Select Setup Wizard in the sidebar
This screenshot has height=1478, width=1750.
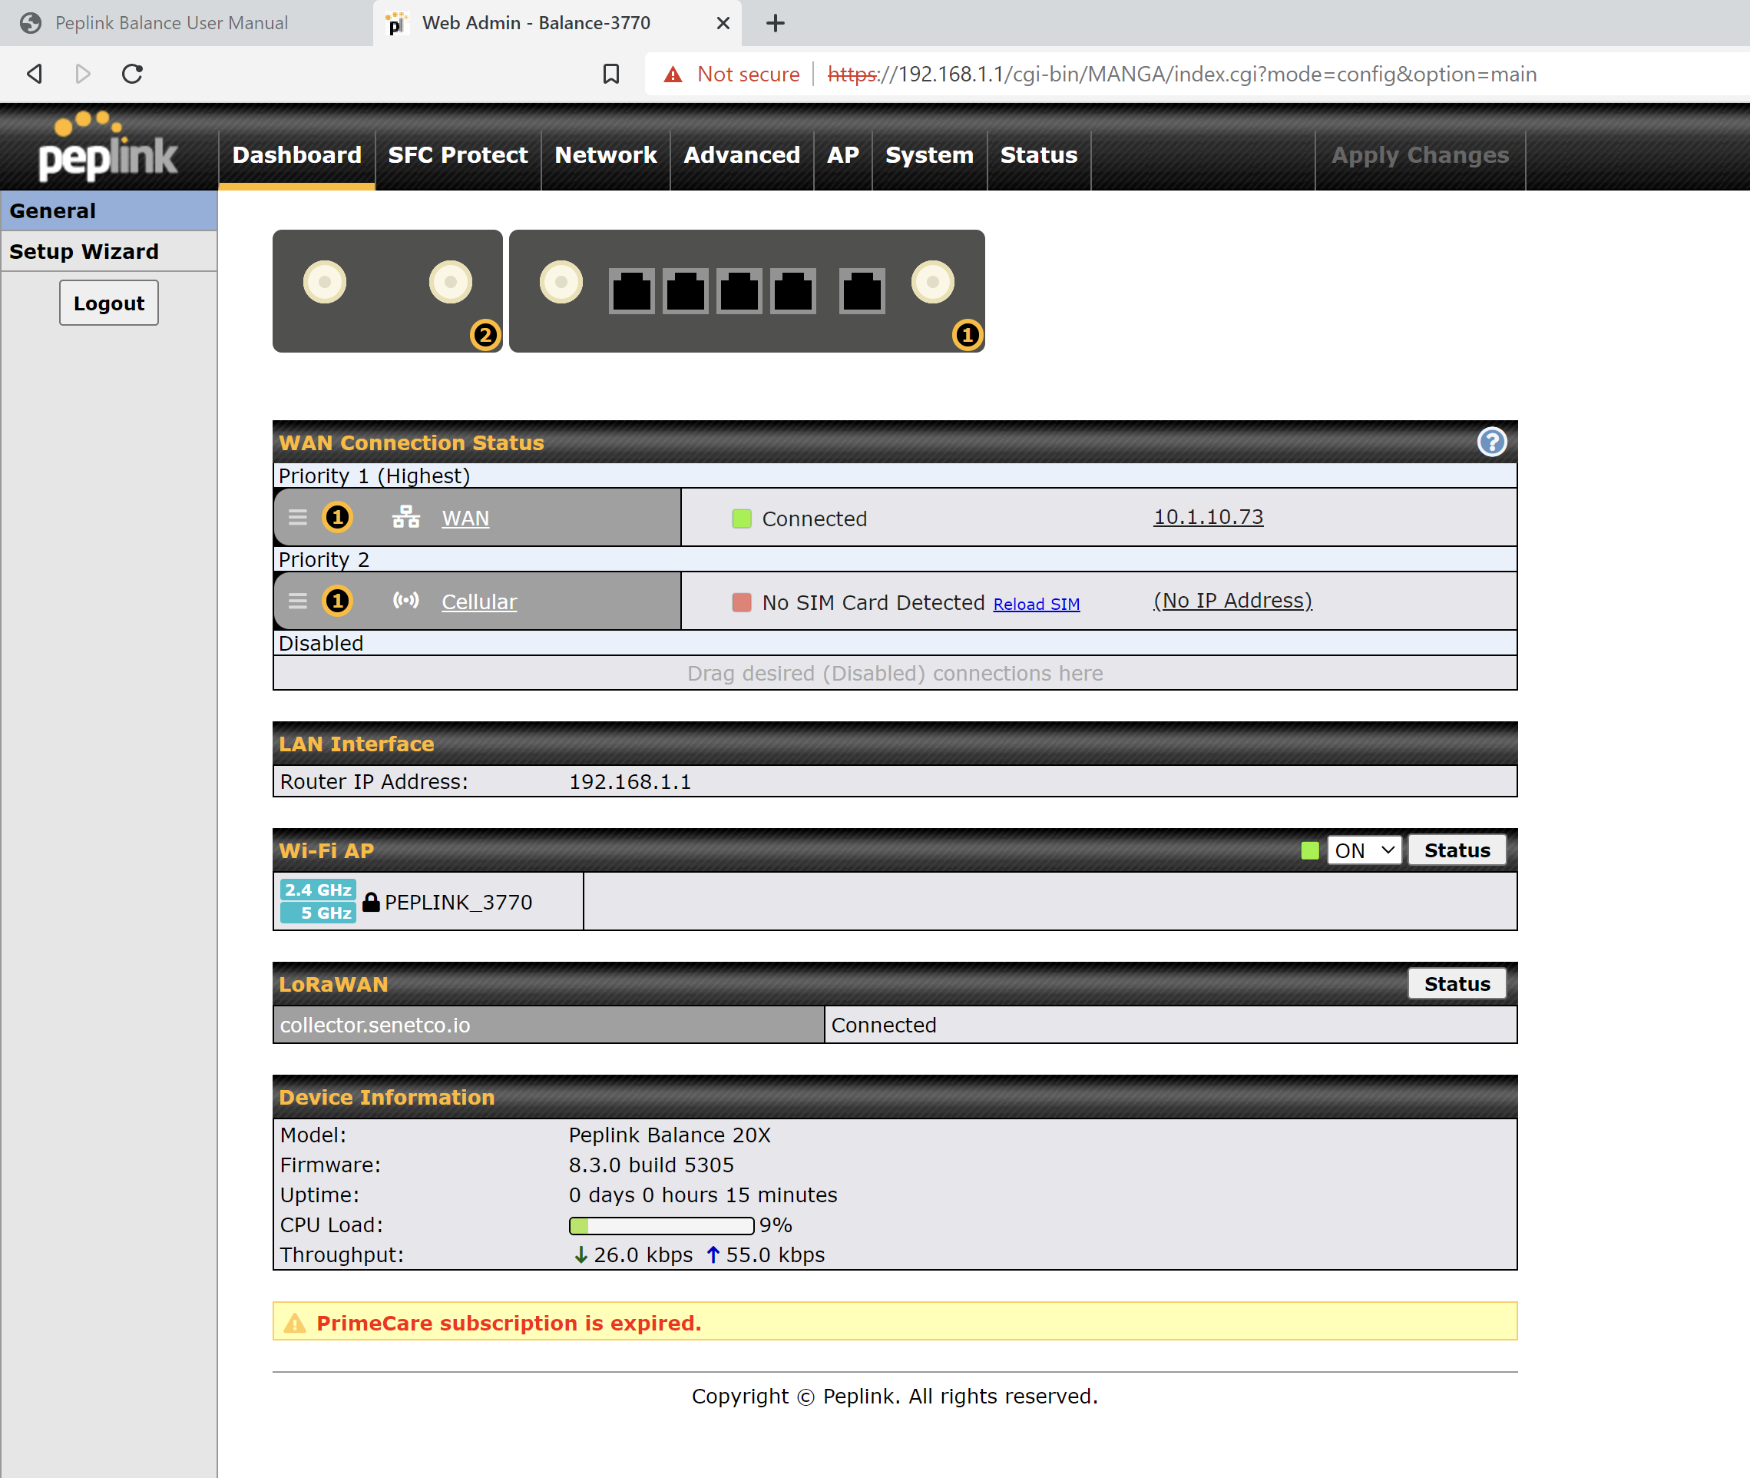[109, 251]
